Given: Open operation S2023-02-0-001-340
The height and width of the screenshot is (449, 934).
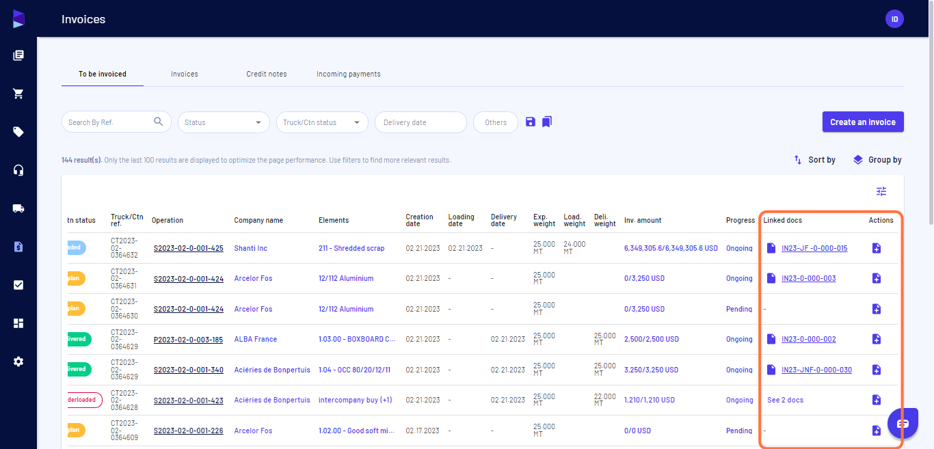Looking at the screenshot, I should click(x=188, y=370).
